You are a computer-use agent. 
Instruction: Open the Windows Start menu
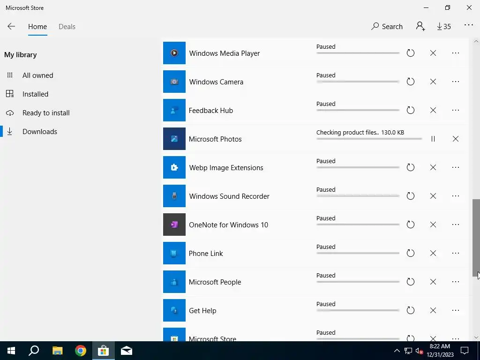point(11,351)
